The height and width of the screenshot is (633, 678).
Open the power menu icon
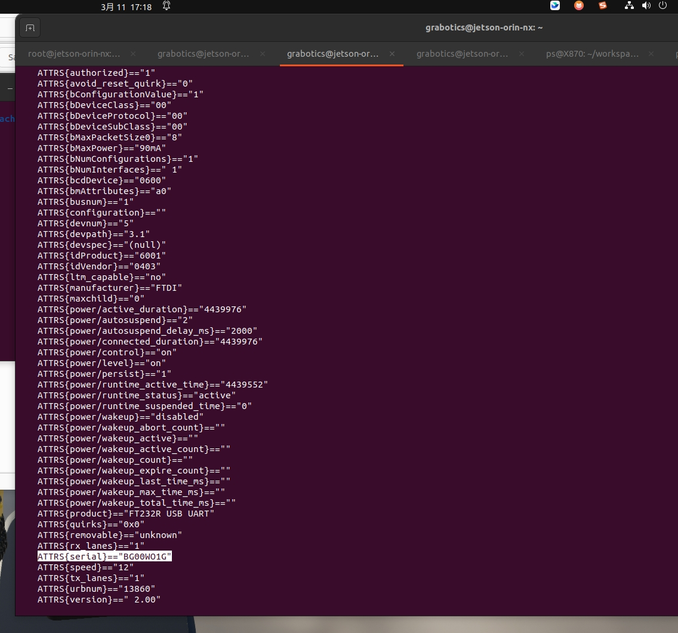pos(662,6)
